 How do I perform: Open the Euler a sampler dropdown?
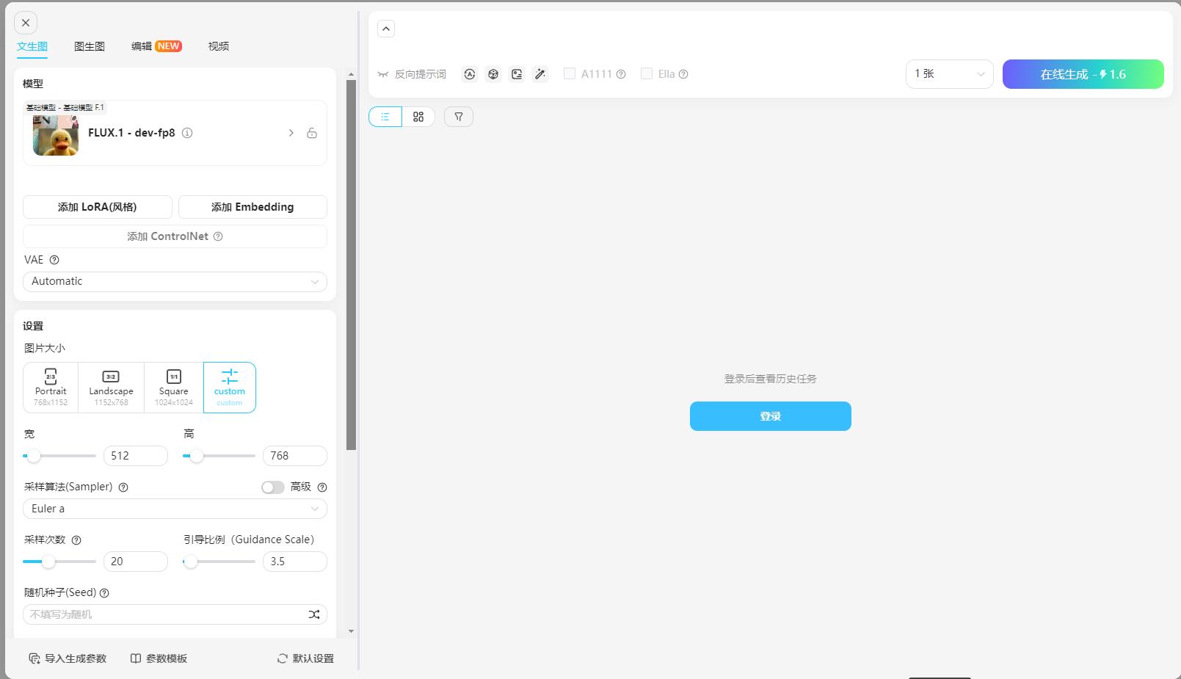[x=175, y=509]
